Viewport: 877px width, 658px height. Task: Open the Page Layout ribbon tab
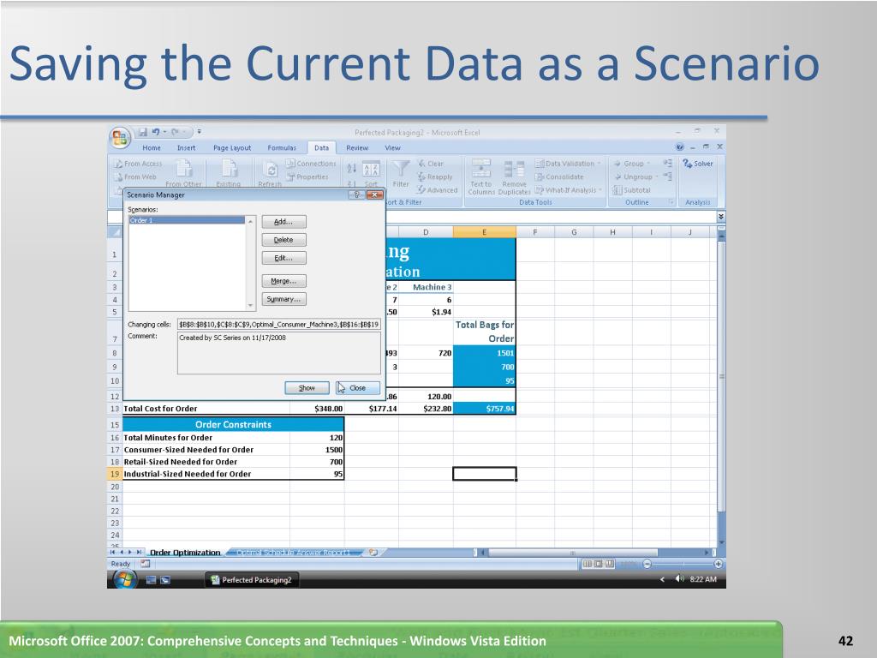(x=232, y=147)
